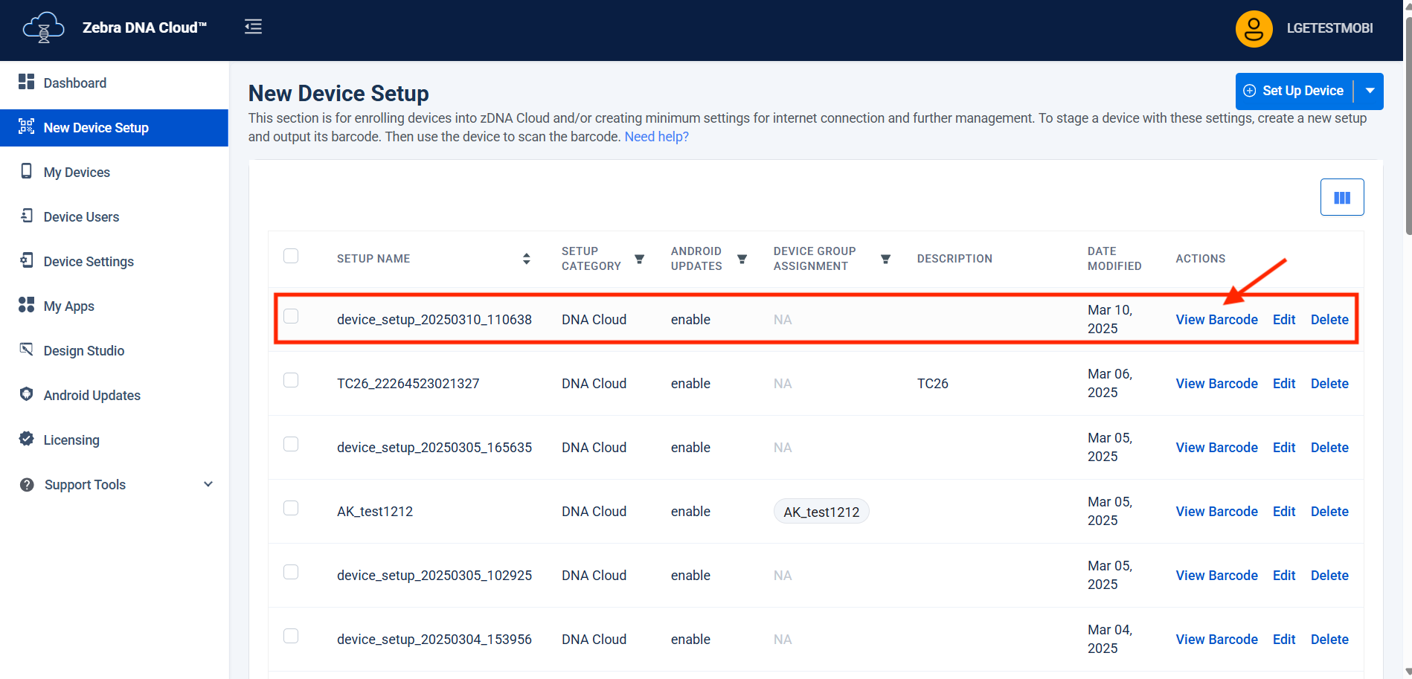The width and height of the screenshot is (1412, 679).
Task: Click the Zebra DNA Cloud logo icon
Action: 43,28
